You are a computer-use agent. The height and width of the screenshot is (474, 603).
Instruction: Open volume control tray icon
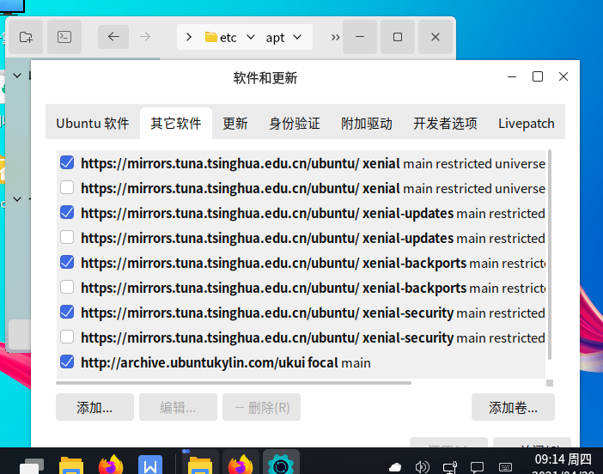coord(423,467)
